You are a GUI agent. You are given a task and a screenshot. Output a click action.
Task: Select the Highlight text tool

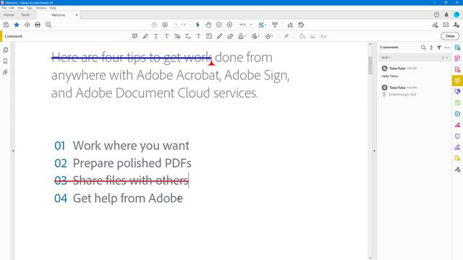click(145, 36)
